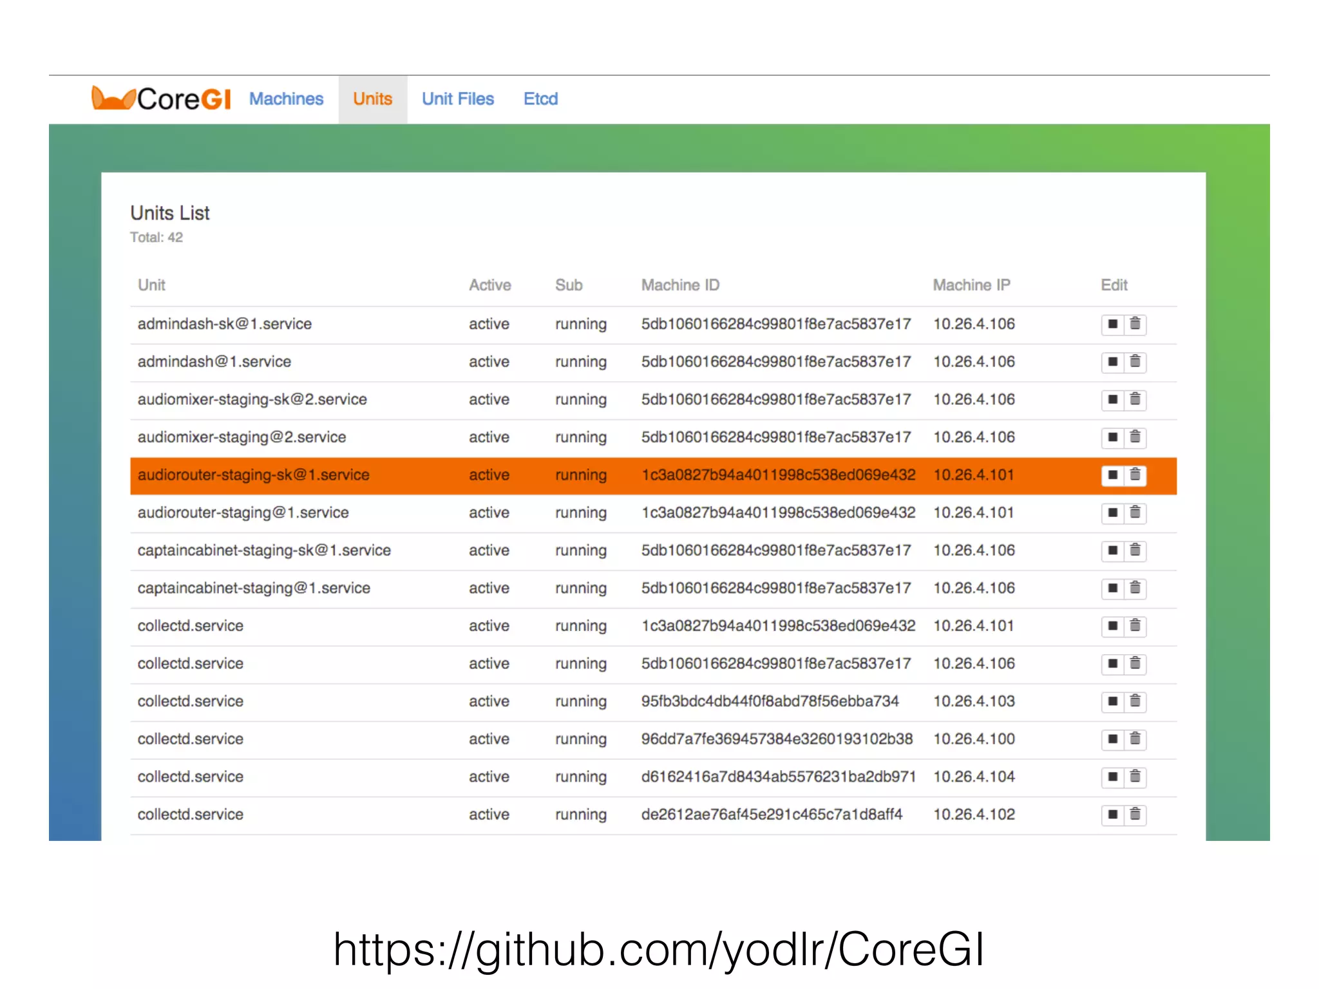
Task: Click machine ID d6162416a7d8434ab5576231ba2db971
Action: click(x=778, y=777)
